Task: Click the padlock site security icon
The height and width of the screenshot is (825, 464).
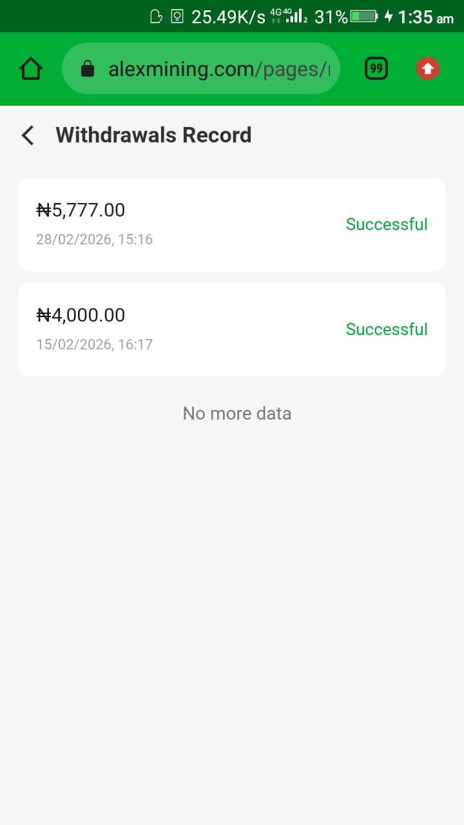Action: coord(88,69)
